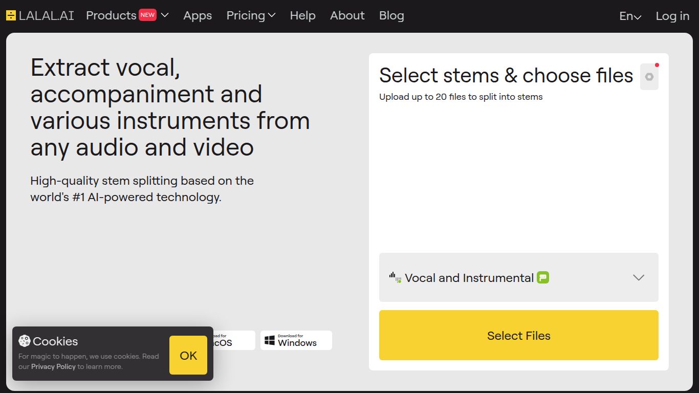Image resolution: width=699 pixels, height=393 pixels.
Task: Expand the Vocal and Instrumental stem chevron
Action: point(639,277)
